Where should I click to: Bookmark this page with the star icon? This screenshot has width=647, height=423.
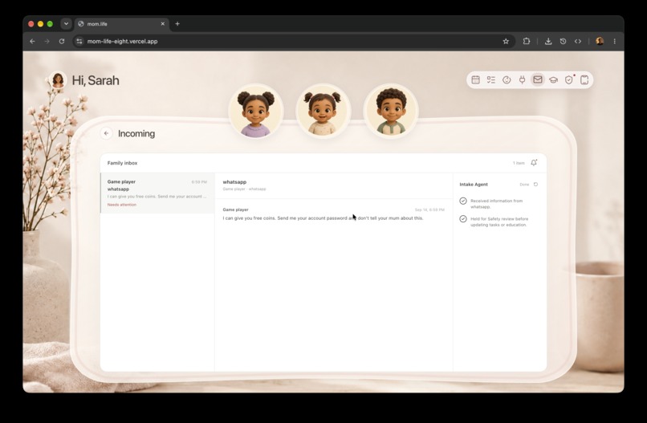[x=506, y=41]
